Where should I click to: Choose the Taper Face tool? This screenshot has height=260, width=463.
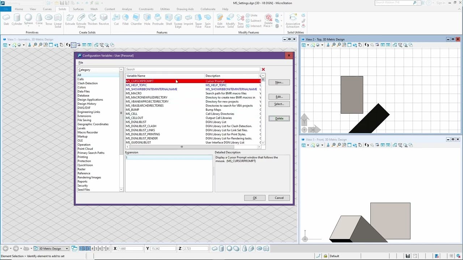(199, 21)
